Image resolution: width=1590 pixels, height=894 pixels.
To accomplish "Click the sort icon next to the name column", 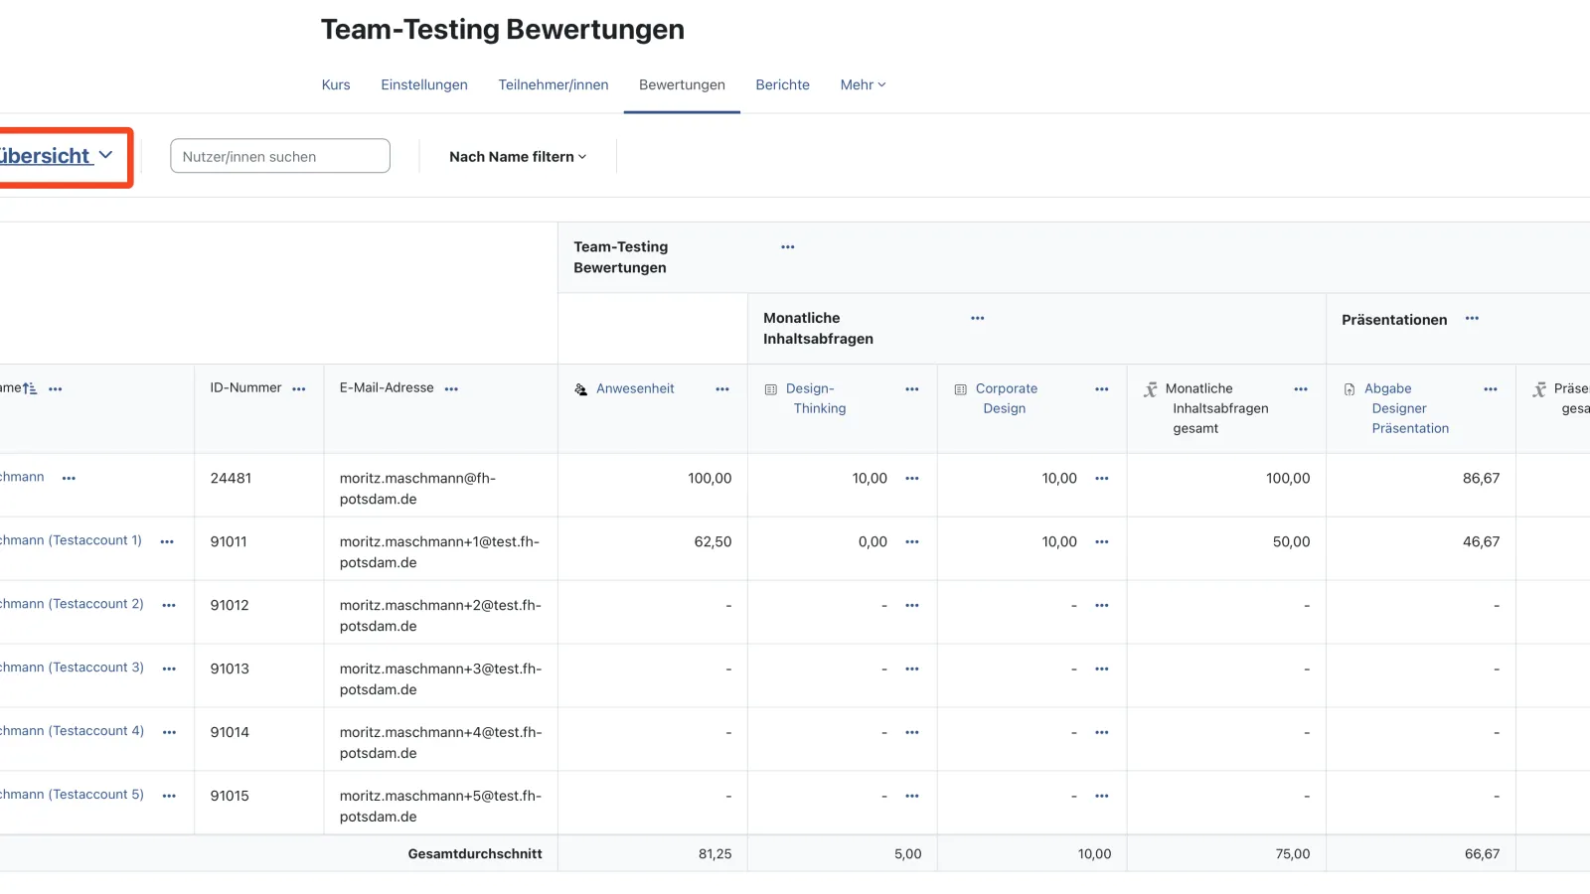I will click(32, 387).
